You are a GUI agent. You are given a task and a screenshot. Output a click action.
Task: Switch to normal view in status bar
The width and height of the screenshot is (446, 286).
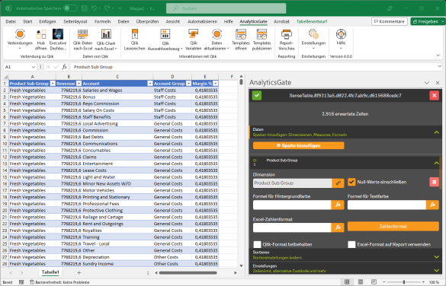pos(347,281)
